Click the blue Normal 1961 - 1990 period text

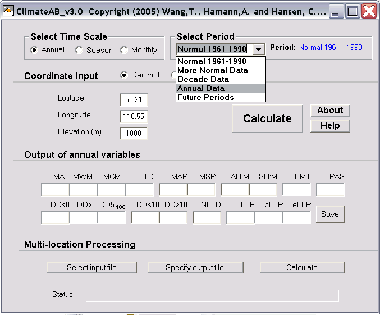pos(331,47)
